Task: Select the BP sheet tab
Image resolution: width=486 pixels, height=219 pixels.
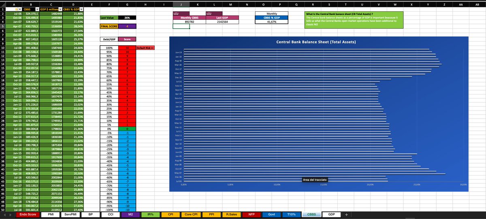Action: [x=91, y=215]
